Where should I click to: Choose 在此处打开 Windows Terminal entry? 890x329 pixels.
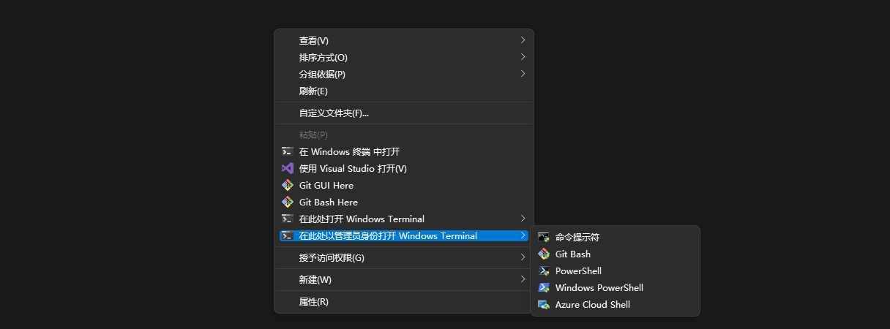[x=362, y=219]
